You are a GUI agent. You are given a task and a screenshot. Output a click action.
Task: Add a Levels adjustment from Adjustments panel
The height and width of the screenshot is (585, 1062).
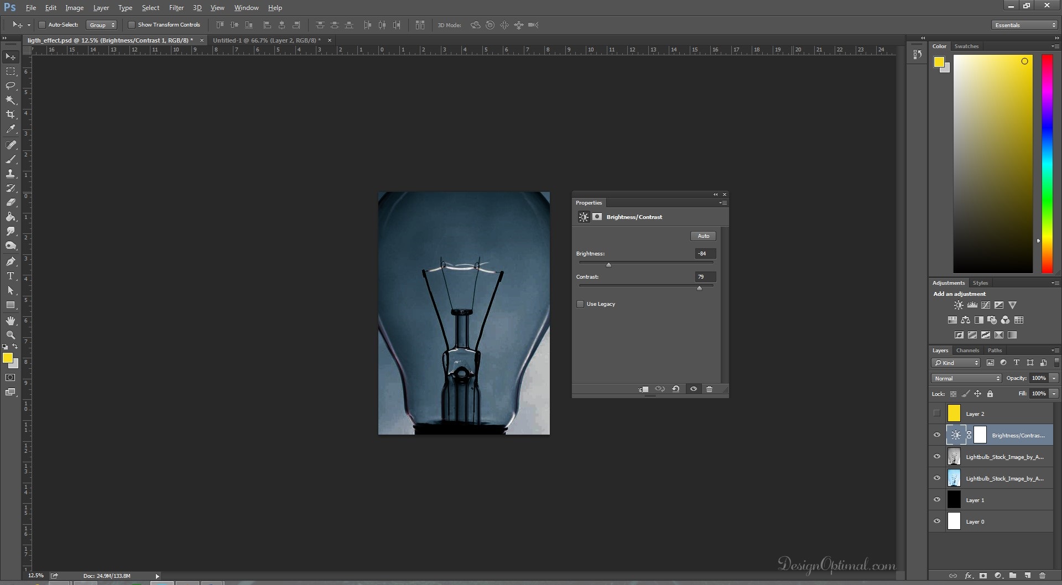coord(972,305)
